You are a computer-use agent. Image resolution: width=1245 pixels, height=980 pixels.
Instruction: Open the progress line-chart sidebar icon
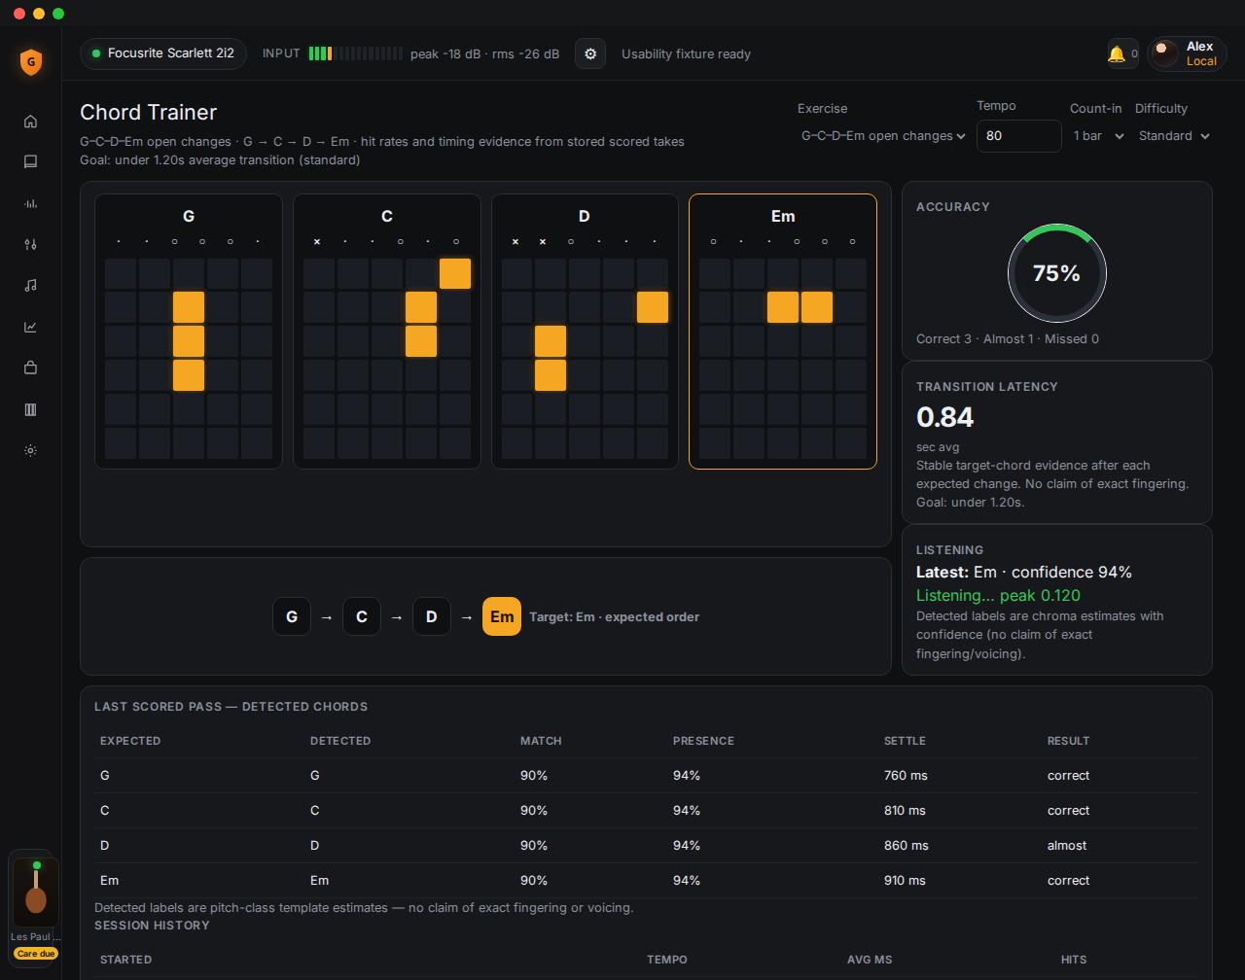pyautogui.click(x=30, y=327)
